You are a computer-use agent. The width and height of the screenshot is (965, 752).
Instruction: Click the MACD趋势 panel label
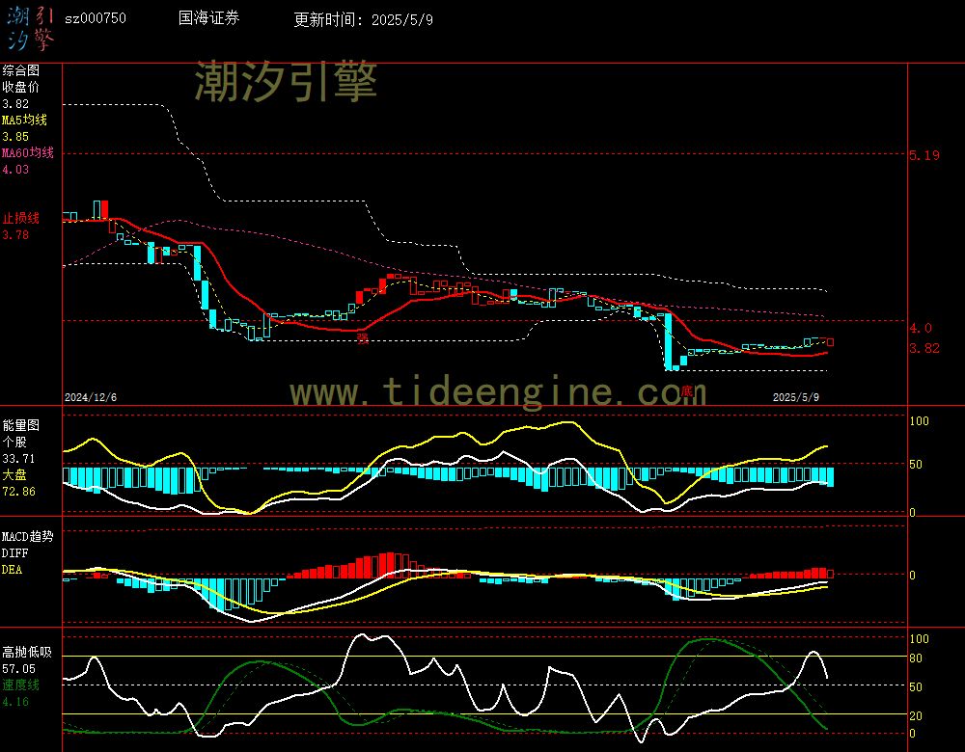click(28, 537)
